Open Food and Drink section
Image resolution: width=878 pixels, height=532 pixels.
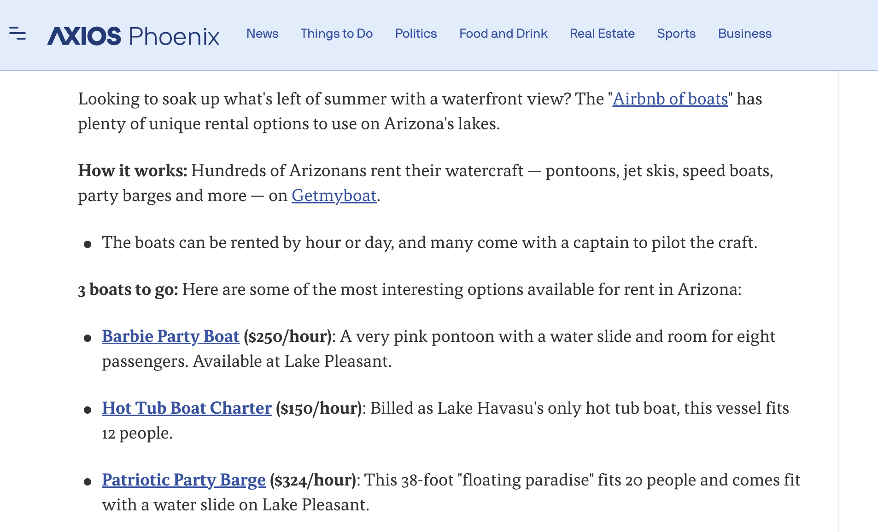[x=503, y=34]
